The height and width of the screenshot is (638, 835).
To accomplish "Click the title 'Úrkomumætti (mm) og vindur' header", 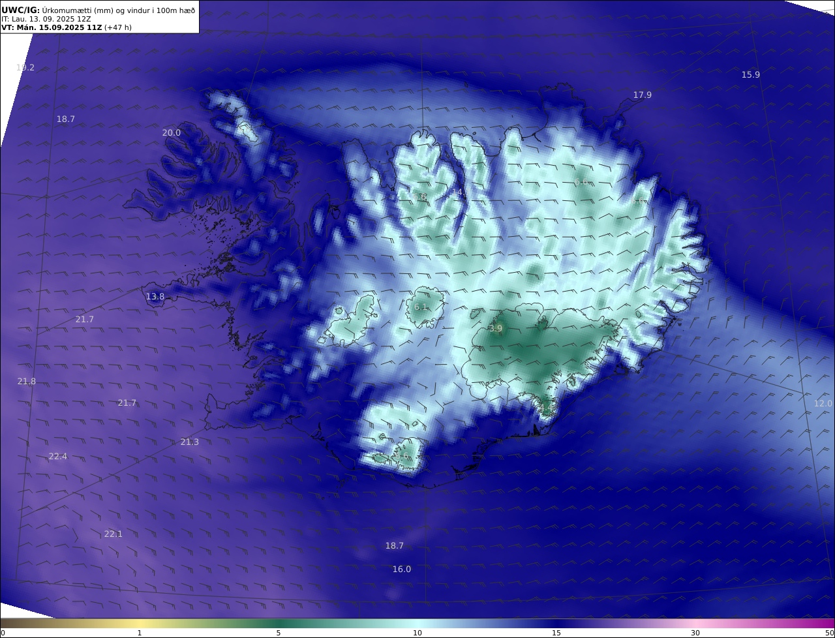I will tap(98, 10).
